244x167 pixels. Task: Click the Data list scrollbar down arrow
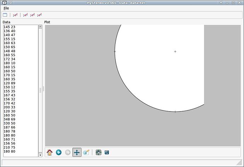pos(40,155)
